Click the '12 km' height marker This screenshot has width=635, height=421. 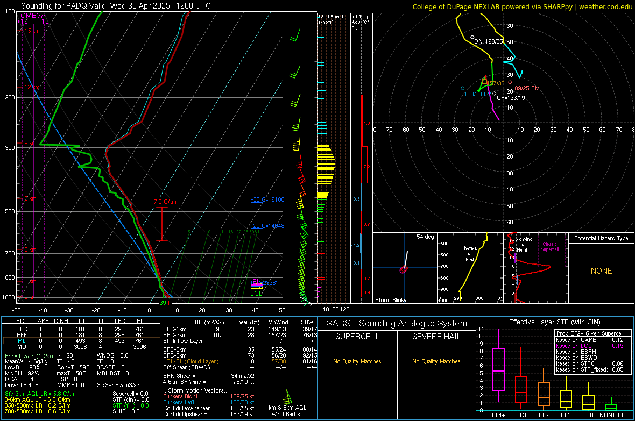click(x=32, y=88)
